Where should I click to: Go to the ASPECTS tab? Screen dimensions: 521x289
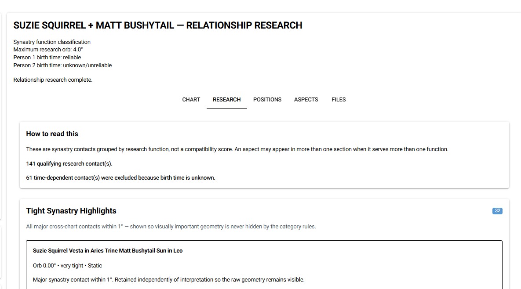tap(306, 100)
